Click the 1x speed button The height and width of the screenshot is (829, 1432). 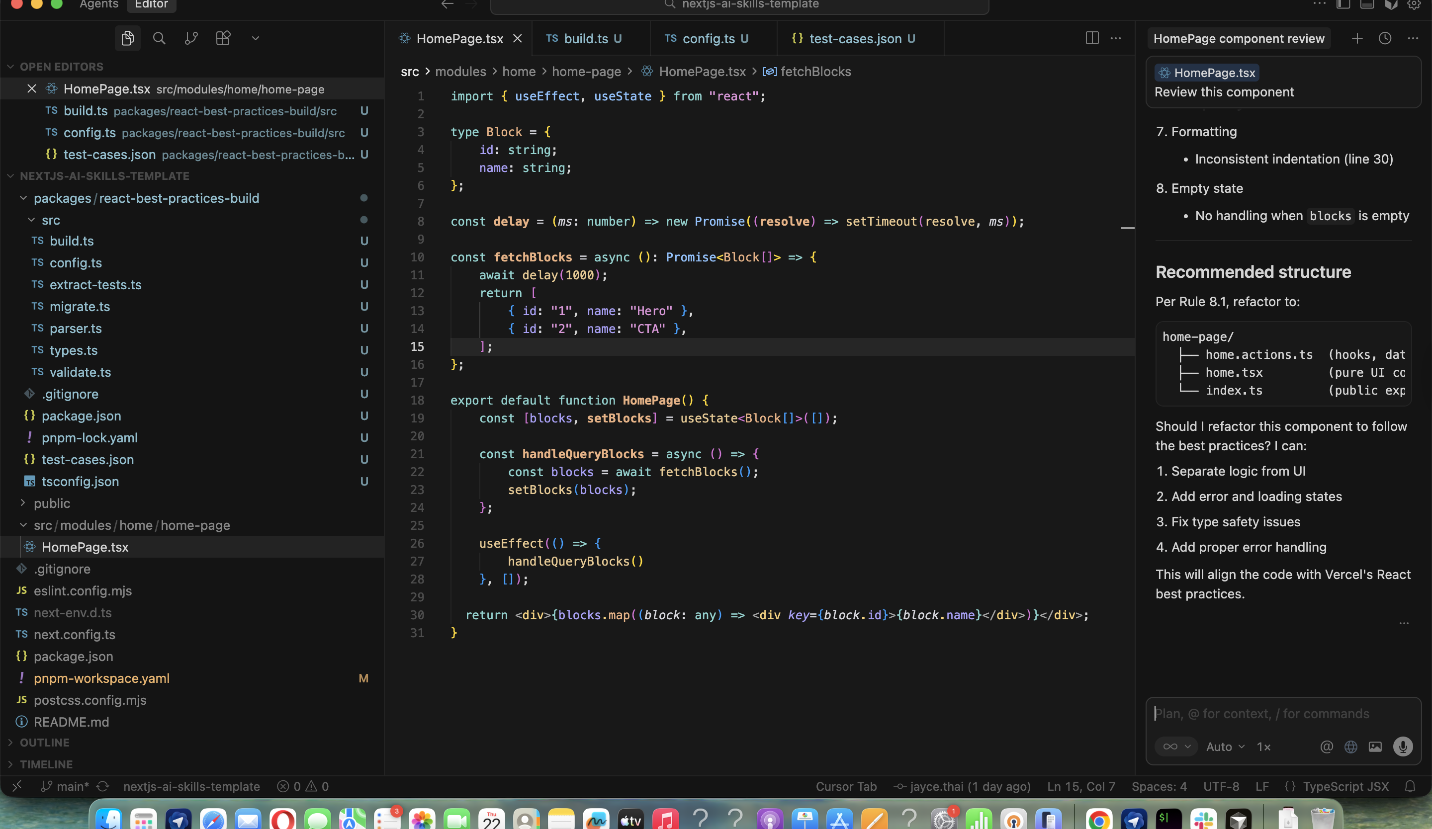click(1263, 746)
